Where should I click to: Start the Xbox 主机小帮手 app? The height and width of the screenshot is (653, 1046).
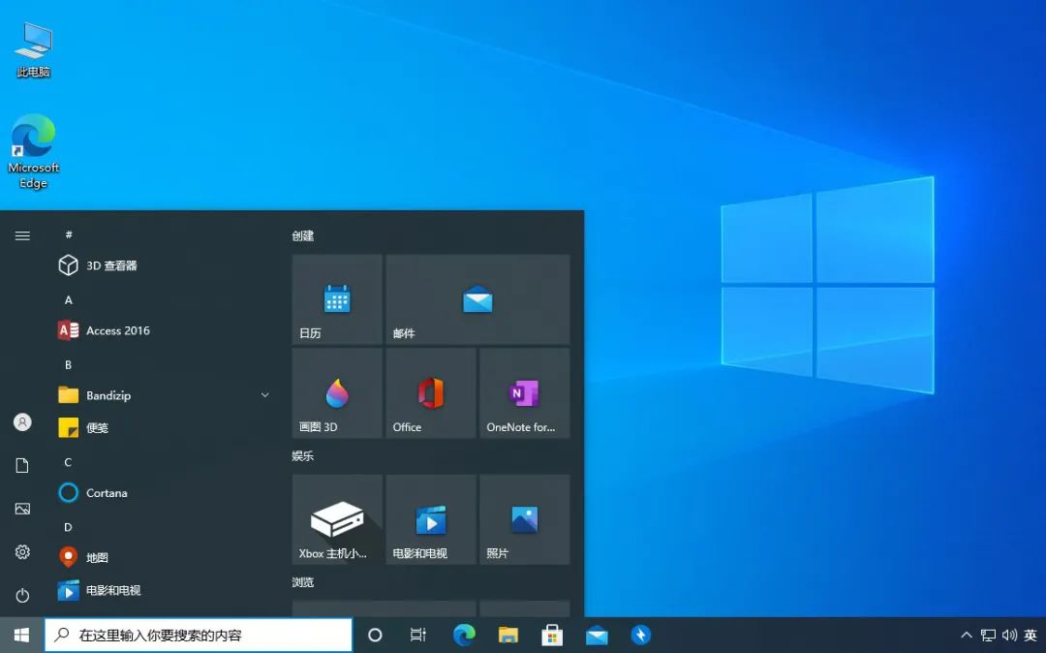tap(336, 518)
